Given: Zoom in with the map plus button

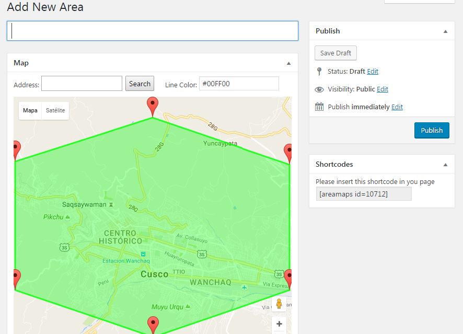Looking at the screenshot, I should click(279, 324).
